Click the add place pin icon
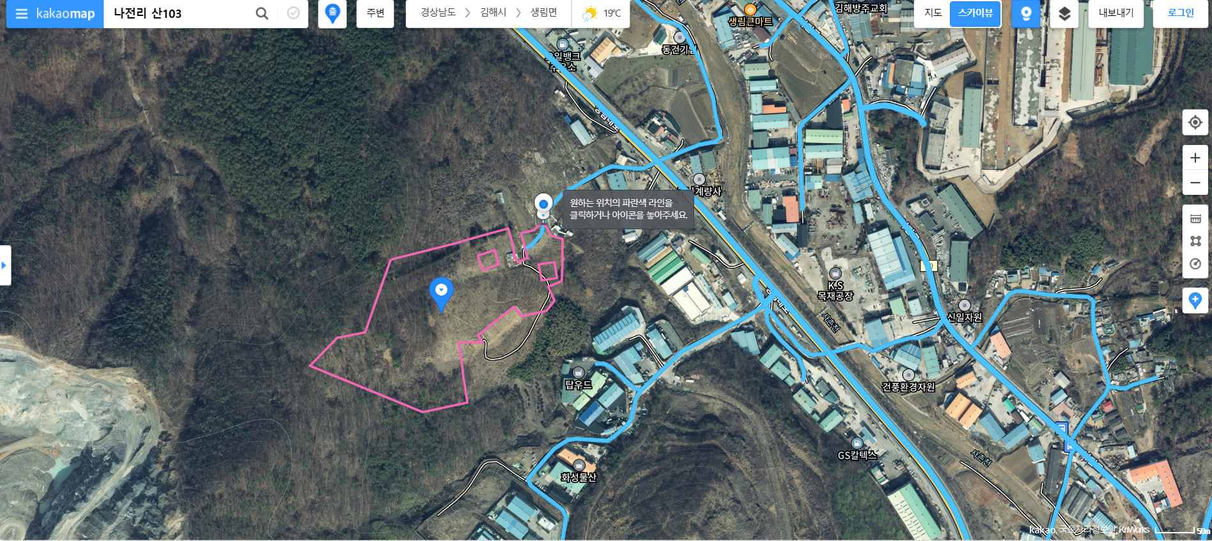 pos(1195,300)
